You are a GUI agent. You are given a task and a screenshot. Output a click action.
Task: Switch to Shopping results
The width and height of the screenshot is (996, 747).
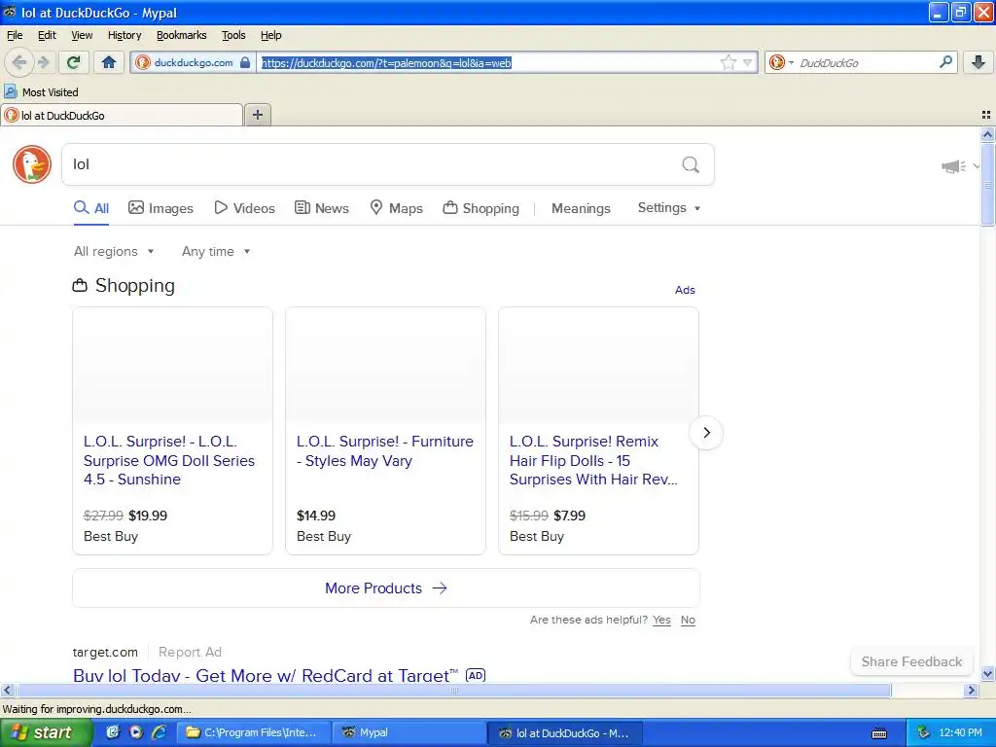480,208
